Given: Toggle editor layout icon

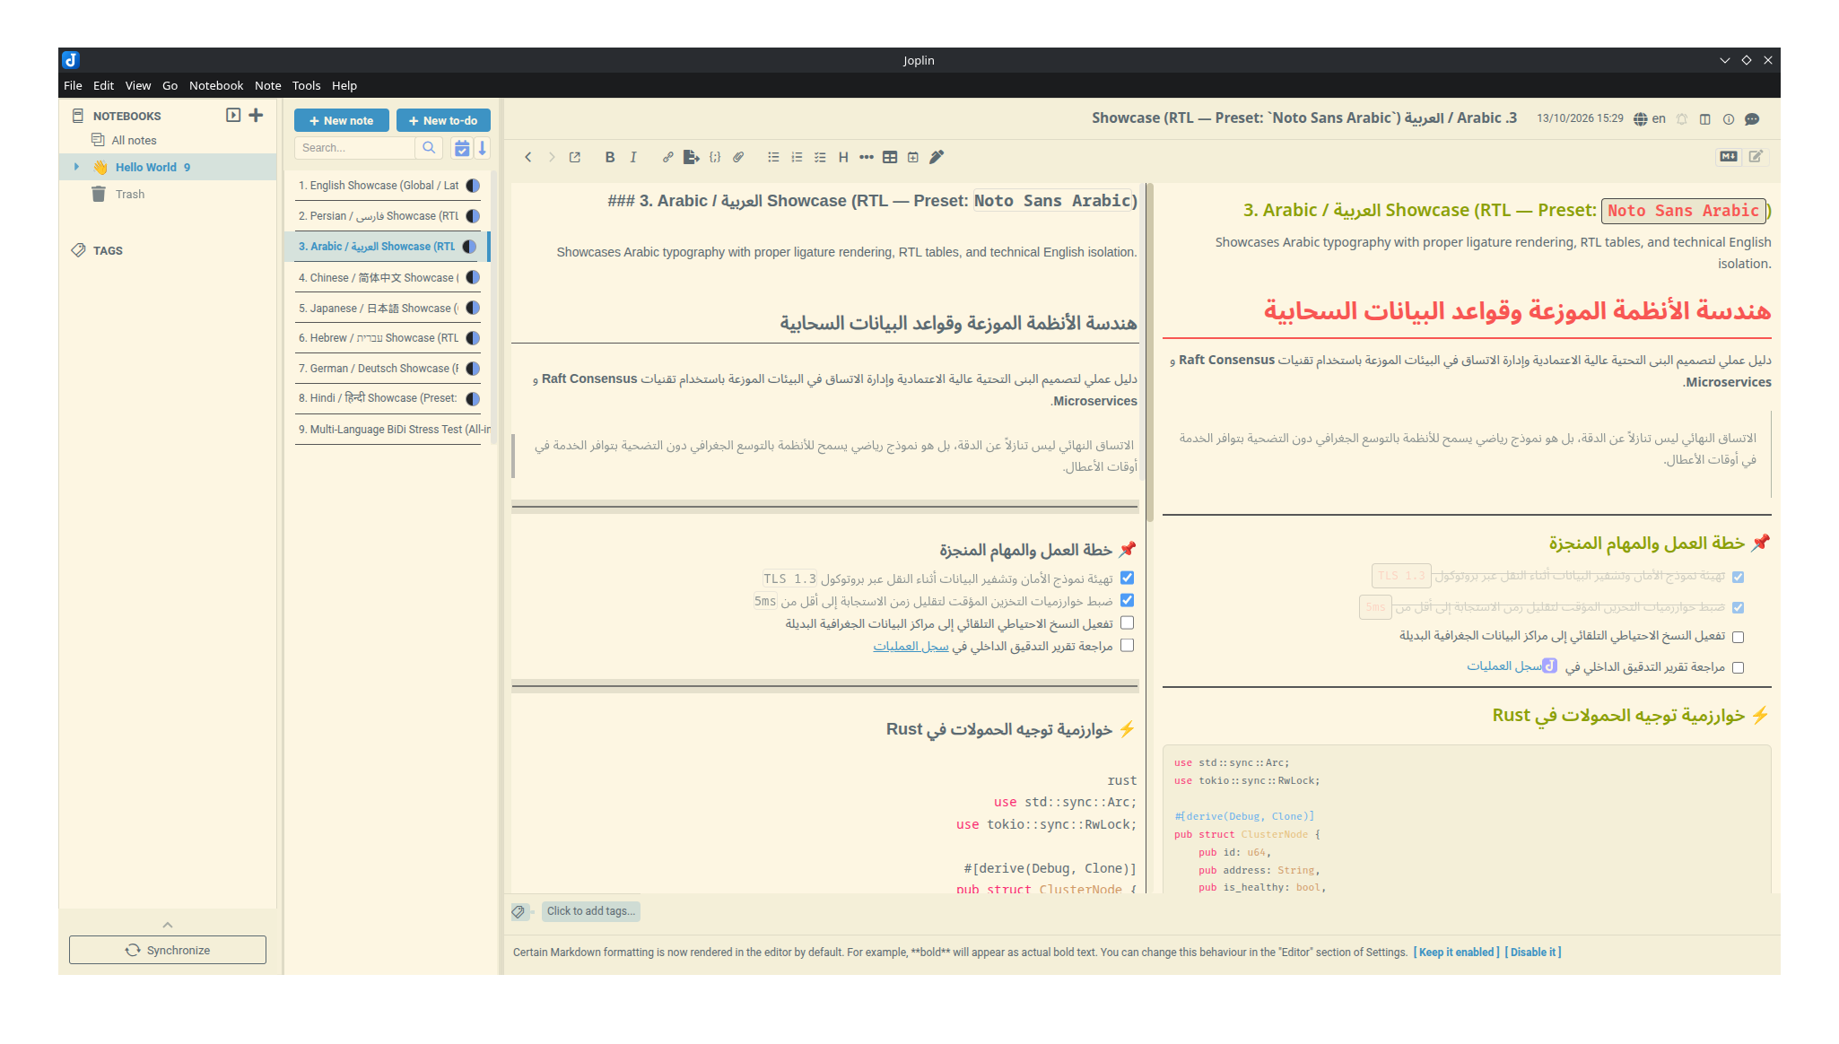Looking at the screenshot, I should [1705, 119].
